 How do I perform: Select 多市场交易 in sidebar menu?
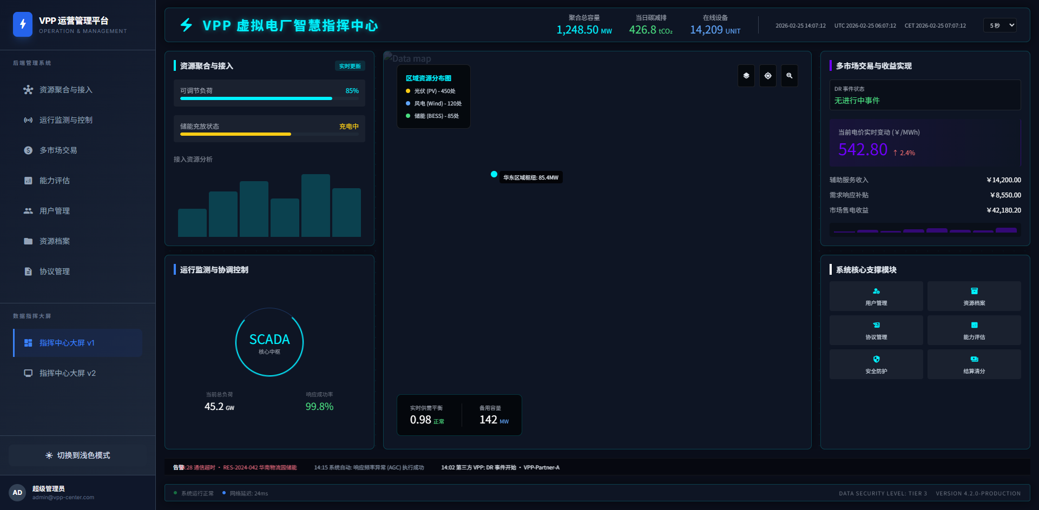pos(58,150)
